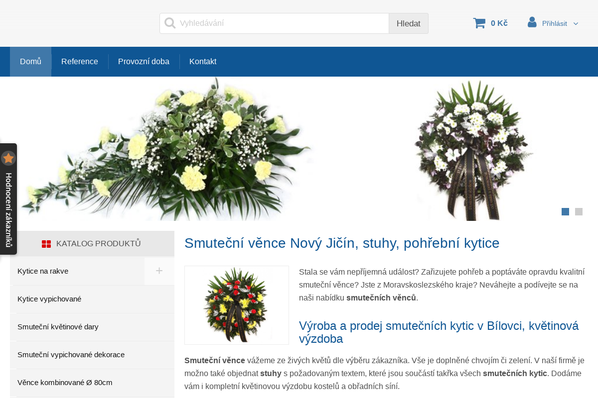This screenshot has width=598, height=398.
Task: Click the orange star icon on the rating tab
Action: pyautogui.click(x=8, y=158)
